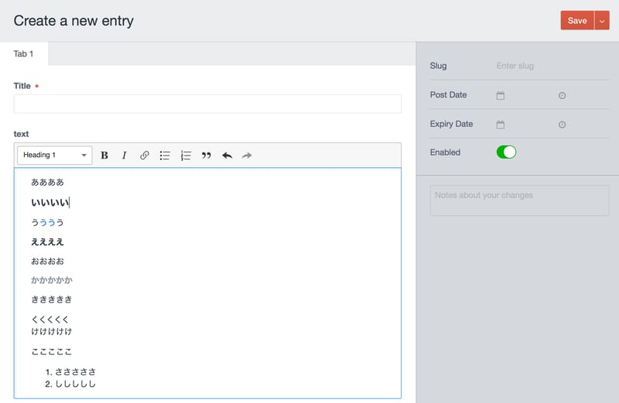Viewport: 619px width, 403px height.
Task: Open the Expiry Date calendar picker
Action: tap(501, 125)
